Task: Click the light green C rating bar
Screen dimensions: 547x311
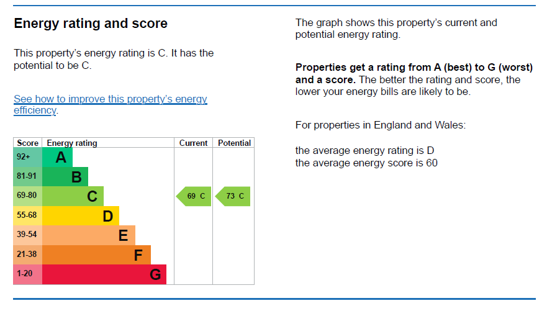Action: point(73,196)
